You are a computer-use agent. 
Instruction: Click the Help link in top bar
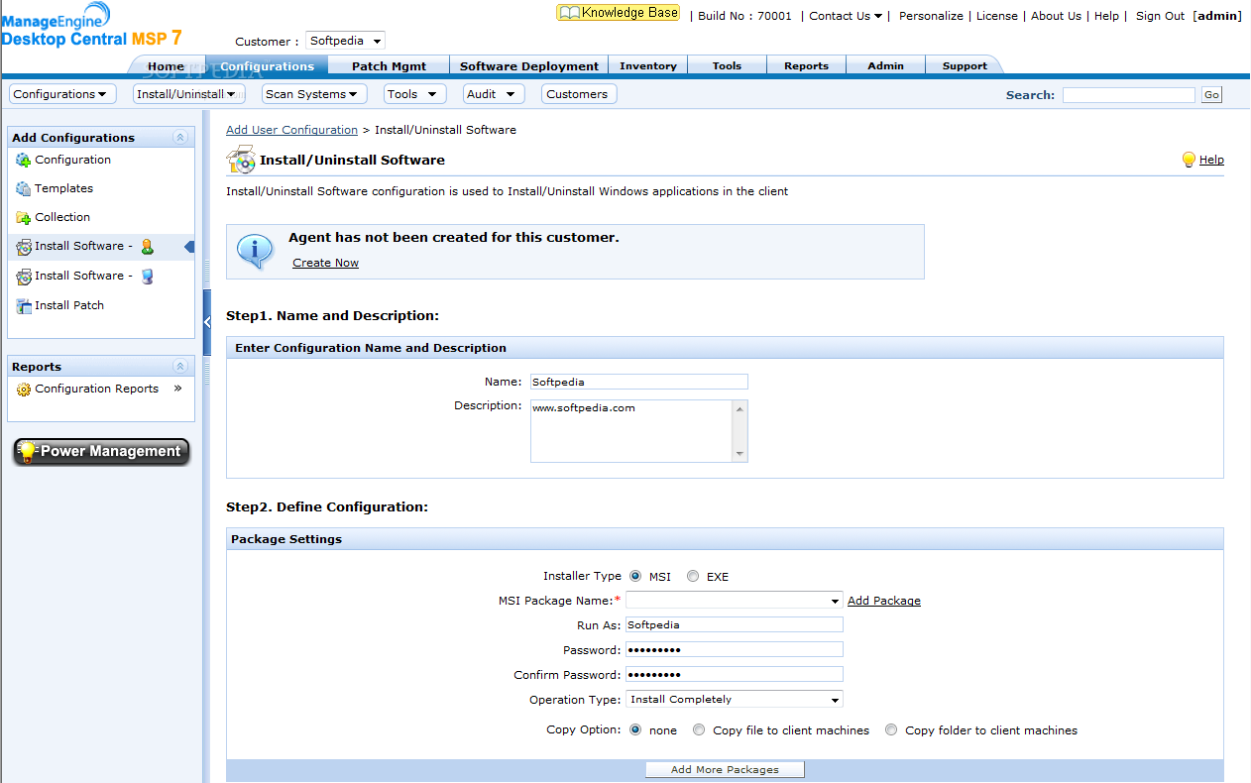[x=1106, y=16]
